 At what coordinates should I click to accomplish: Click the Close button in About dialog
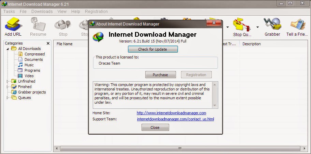click(x=155, y=127)
